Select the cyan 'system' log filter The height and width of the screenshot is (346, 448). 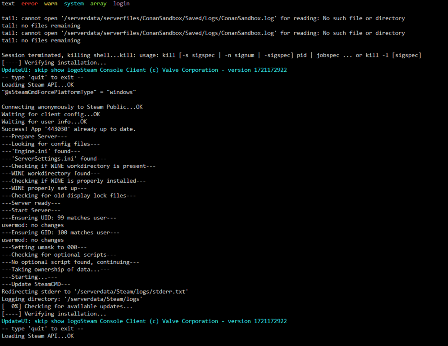click(x=74, y=4)
